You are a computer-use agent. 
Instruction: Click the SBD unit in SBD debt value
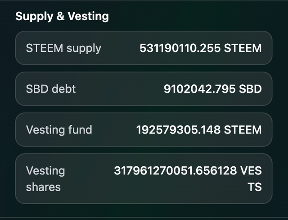[250, 89]
